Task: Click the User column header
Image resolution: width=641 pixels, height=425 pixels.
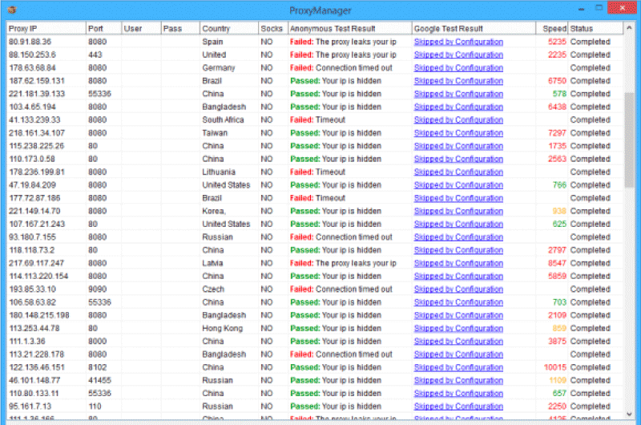Action: (141, 28)
